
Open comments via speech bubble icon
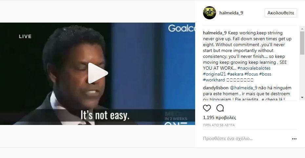click(220, 108)
